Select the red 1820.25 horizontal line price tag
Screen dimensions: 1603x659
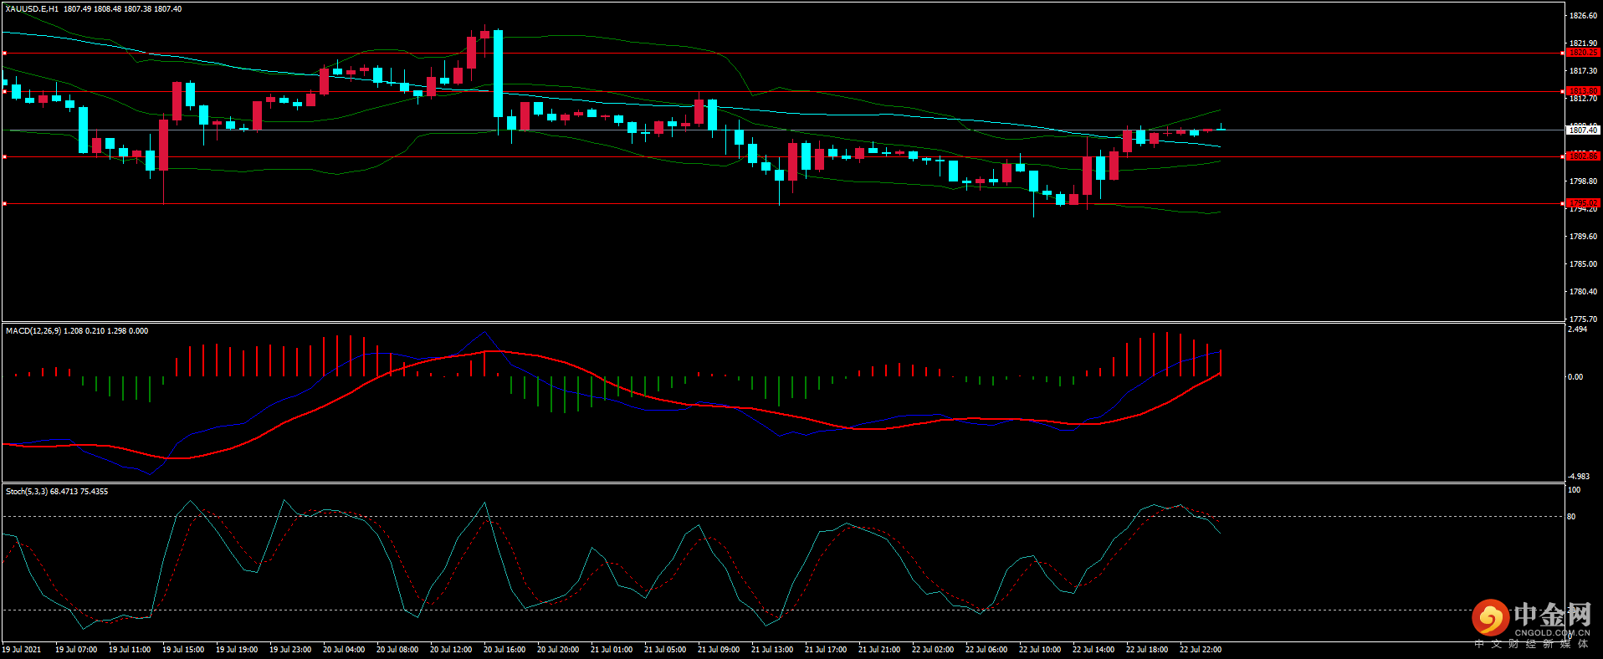(x=1583, y=53)
